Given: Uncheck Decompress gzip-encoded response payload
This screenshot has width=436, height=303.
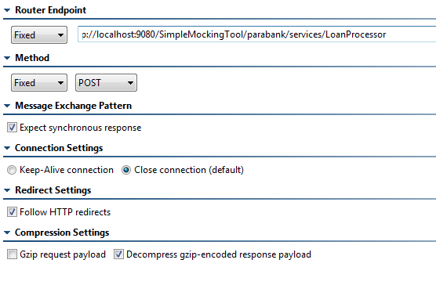Looking at the screenshot, I should 118,254.
